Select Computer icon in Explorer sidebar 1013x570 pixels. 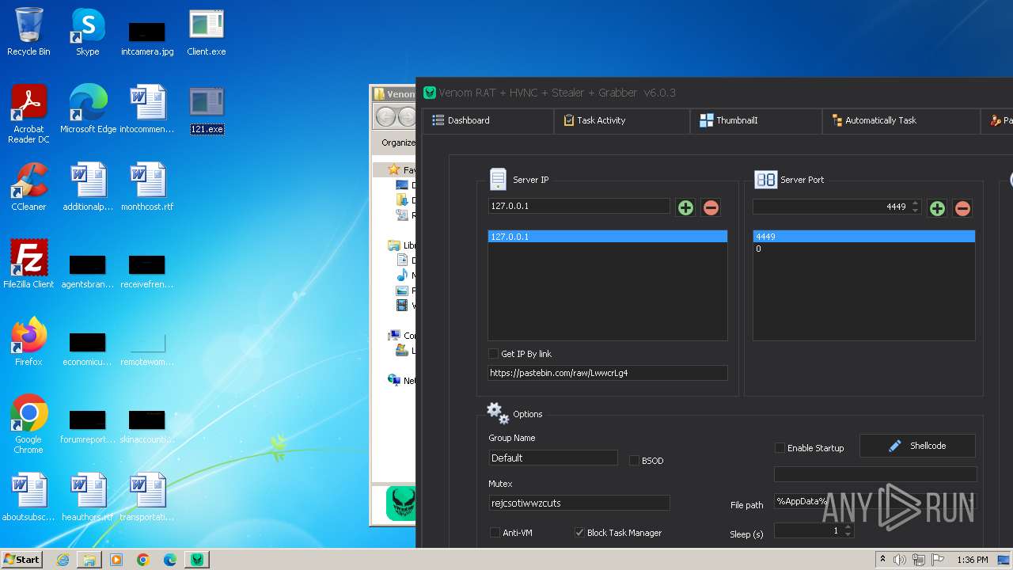394,336
